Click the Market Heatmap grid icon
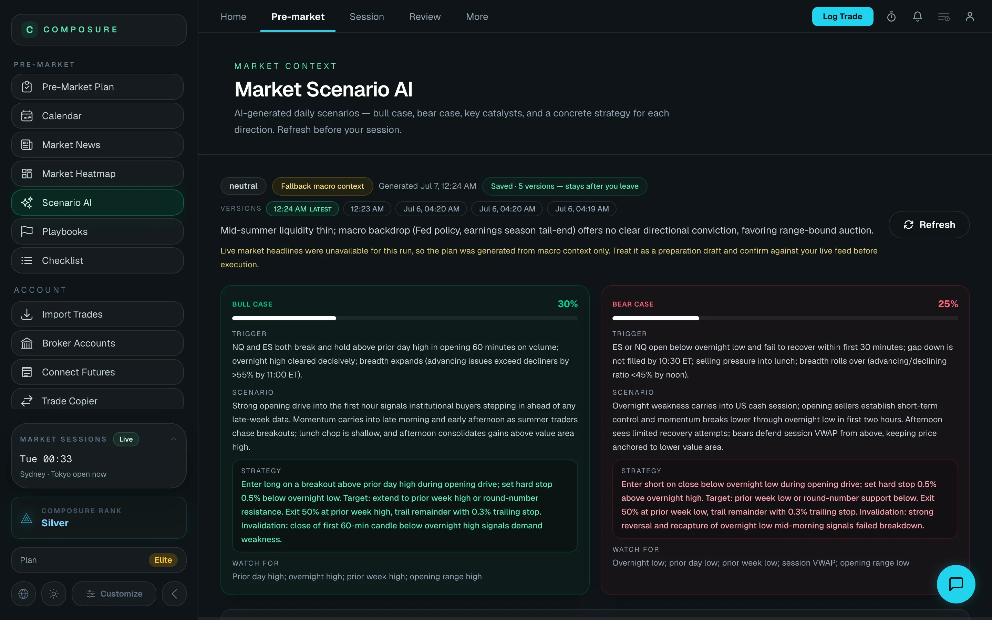Viewport: 992px width, 620px height. click(27, 174)
